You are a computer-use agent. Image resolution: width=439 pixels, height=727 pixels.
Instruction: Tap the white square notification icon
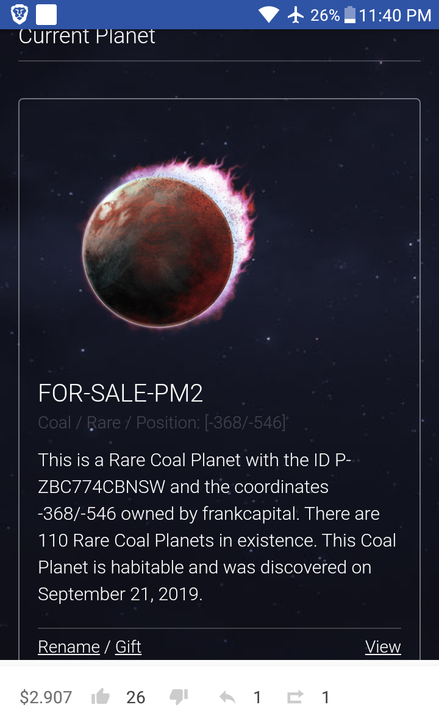point(46,15)
